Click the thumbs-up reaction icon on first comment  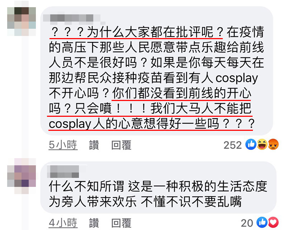pos(251,144)
